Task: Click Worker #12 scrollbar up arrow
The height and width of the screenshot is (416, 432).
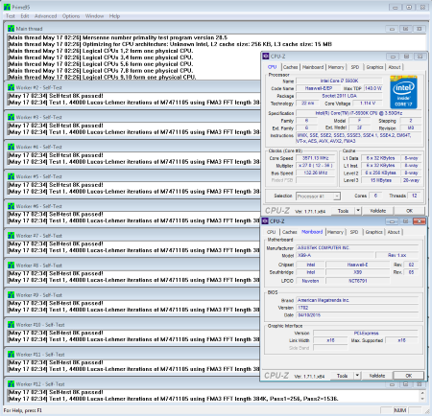Action: [x=422, y=393]
